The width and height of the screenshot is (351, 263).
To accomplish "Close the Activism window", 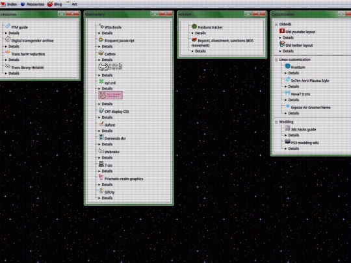I will [259, 14].
